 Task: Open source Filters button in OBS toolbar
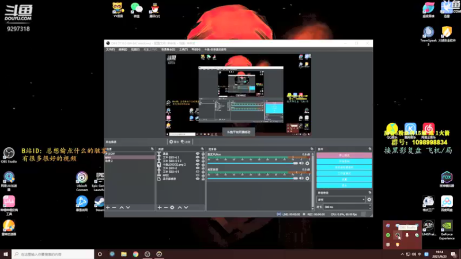186,142
